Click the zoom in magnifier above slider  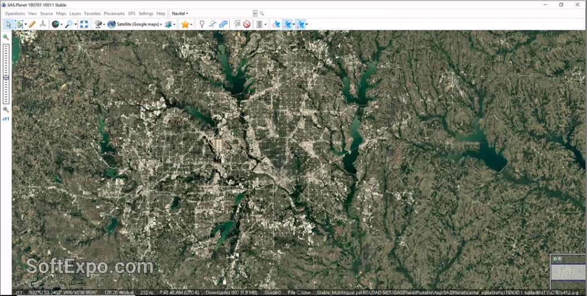[x=6, y=37]
